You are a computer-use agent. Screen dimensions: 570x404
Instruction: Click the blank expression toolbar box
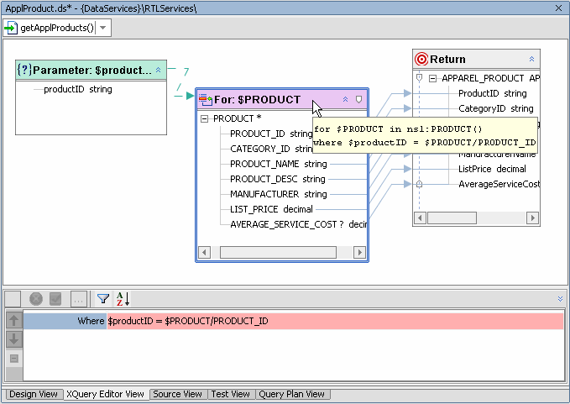(x=13, y=299)
